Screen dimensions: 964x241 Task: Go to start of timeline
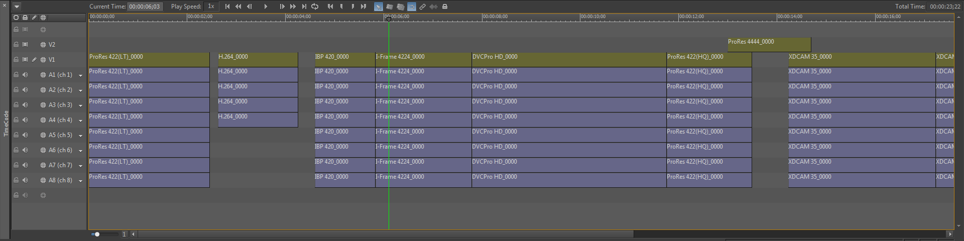[227, 7]
